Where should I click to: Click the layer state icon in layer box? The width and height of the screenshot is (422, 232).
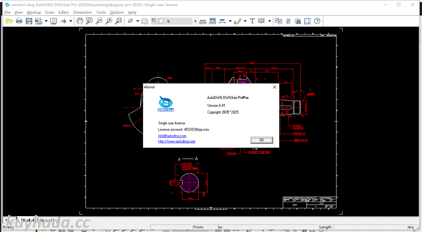[154, 21]
